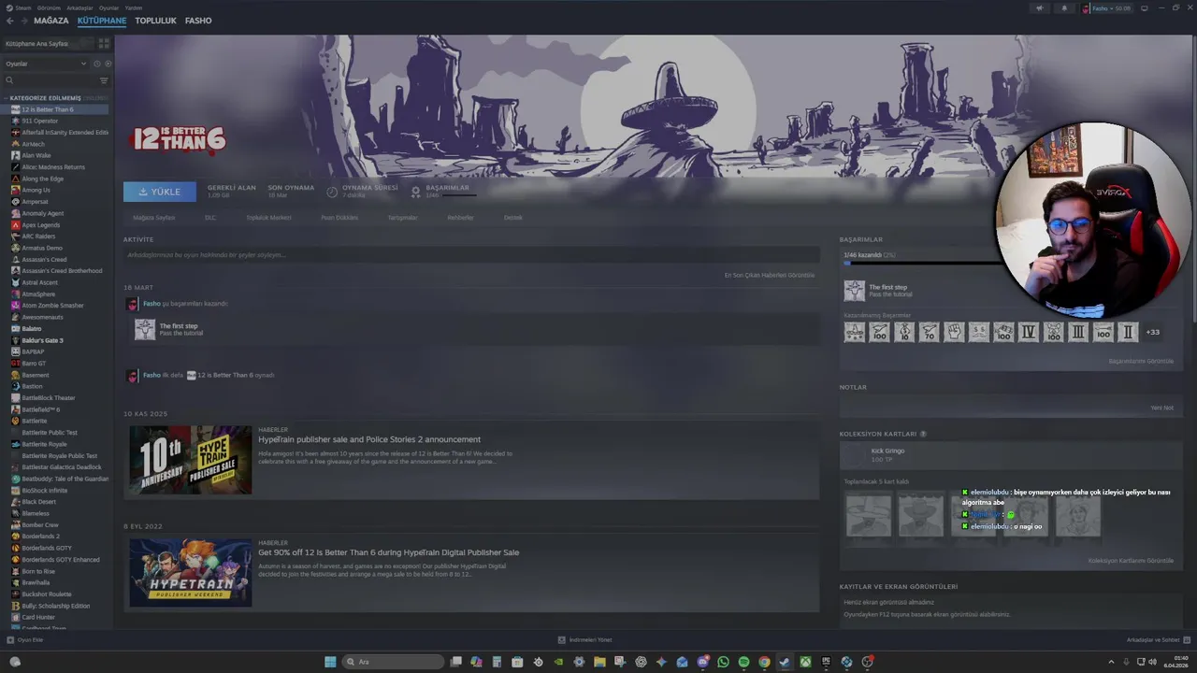1197x673 pixels.
Task: Open Başarımlarını Görüntüle link
Action: click(x=1141, y=361)
